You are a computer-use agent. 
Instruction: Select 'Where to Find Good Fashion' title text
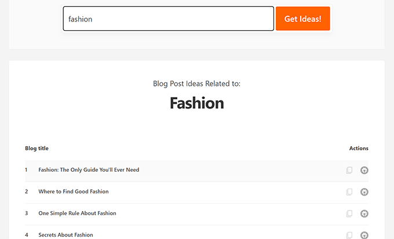click(74, 191)
